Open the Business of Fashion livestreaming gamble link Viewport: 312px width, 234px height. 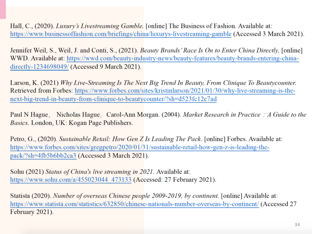tap(121, 34)
